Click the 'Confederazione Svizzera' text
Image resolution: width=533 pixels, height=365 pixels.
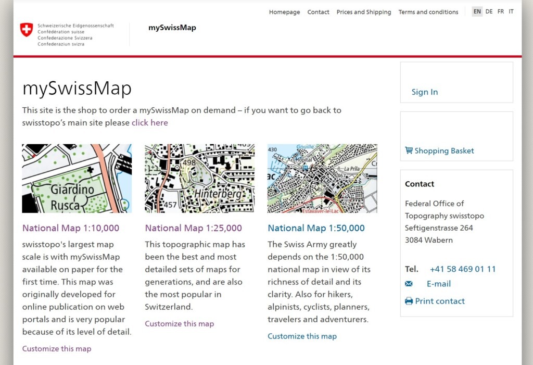point(65,38)
